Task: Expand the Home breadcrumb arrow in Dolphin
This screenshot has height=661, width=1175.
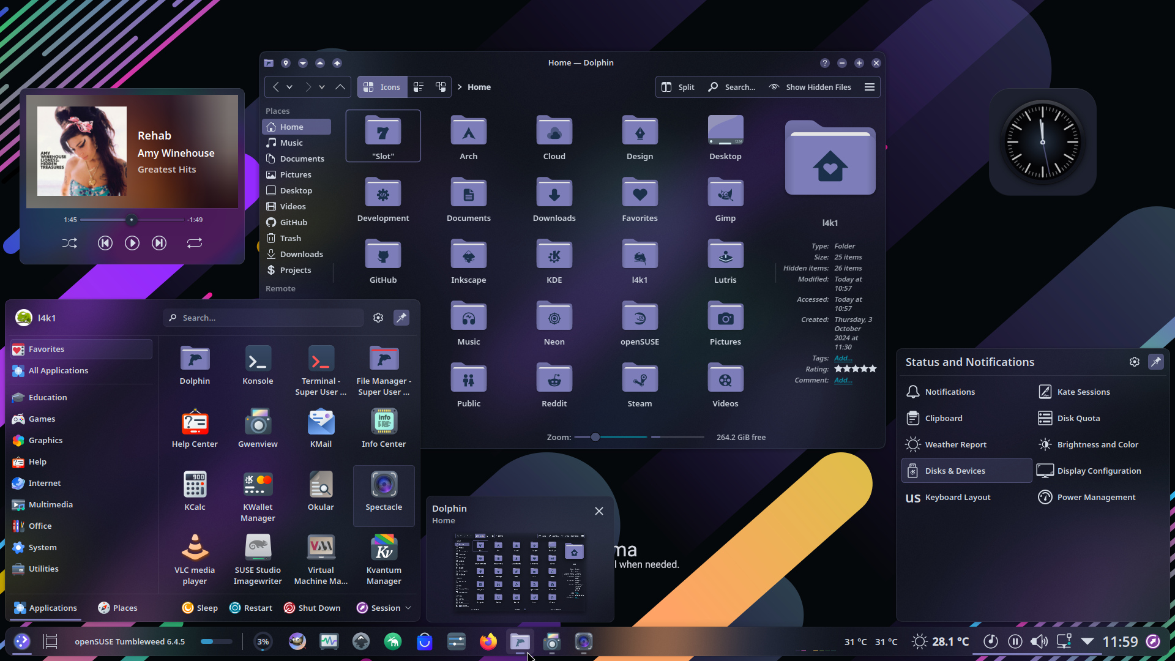Action: pos(460,87)
